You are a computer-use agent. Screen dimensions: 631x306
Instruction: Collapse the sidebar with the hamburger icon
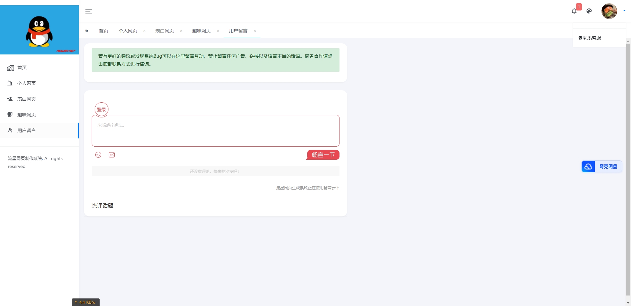[89, 11]
